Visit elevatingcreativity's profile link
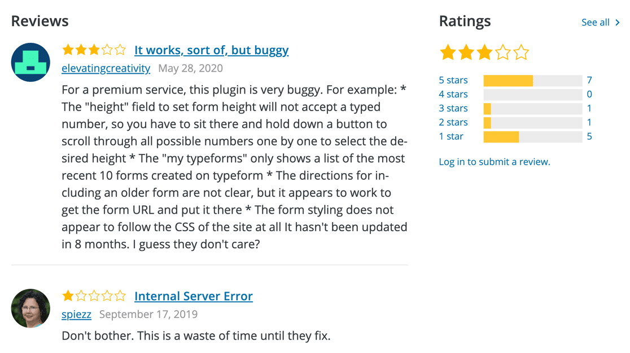The height and width of the screenshot is (353, 630). 106,68
